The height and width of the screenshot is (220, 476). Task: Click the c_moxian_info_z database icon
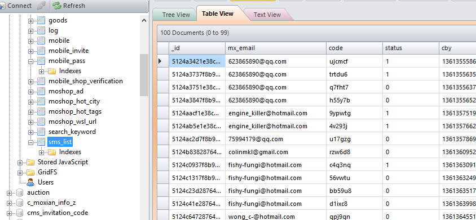pyautogui.click(x=20, y=203)
